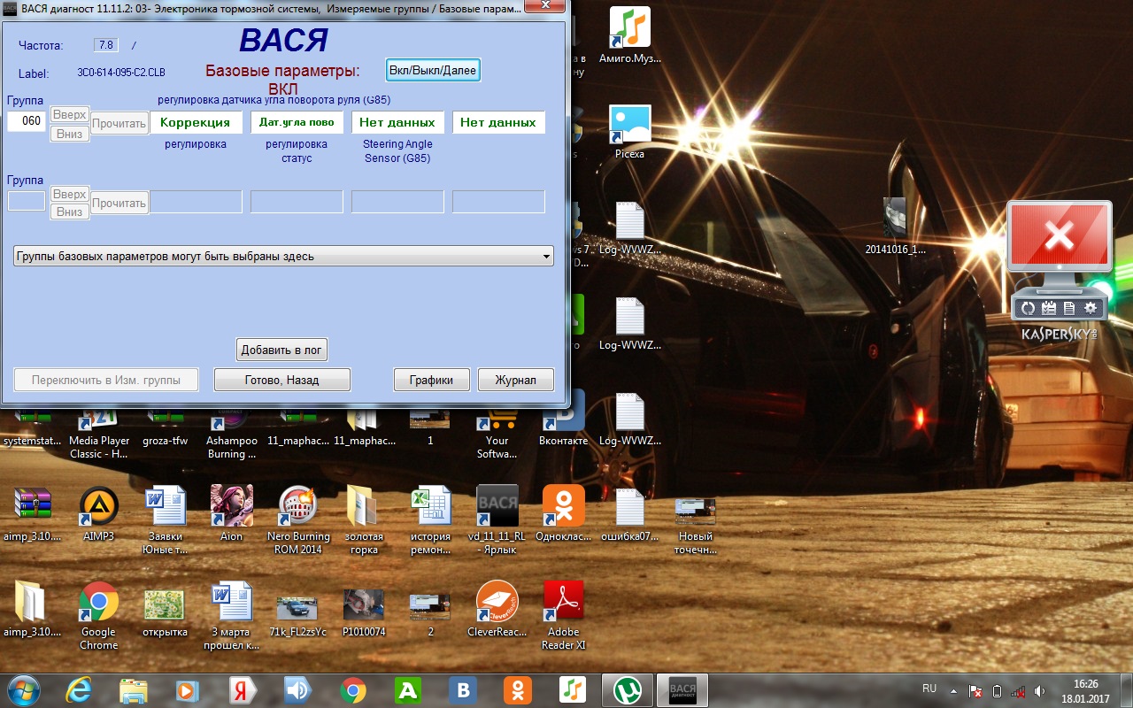Click the Вверх button for group 060
1133x708 pixels.
click(x=69, y=115)
